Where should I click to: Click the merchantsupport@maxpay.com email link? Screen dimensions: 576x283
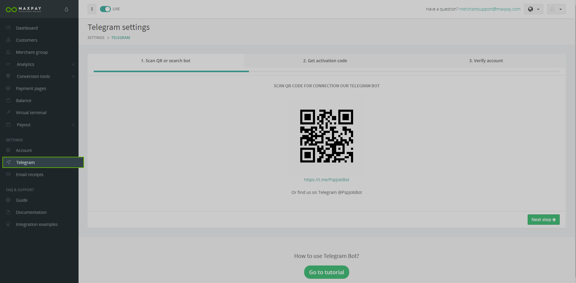(490, 9)
